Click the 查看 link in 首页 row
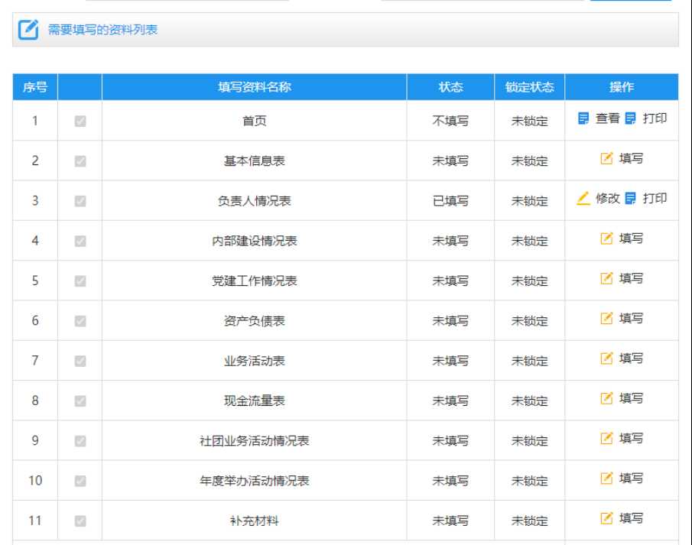This screenshot has width=692, height=545. [607, 118]
